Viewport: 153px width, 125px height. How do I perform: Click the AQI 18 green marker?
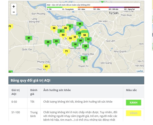(75, 44)
